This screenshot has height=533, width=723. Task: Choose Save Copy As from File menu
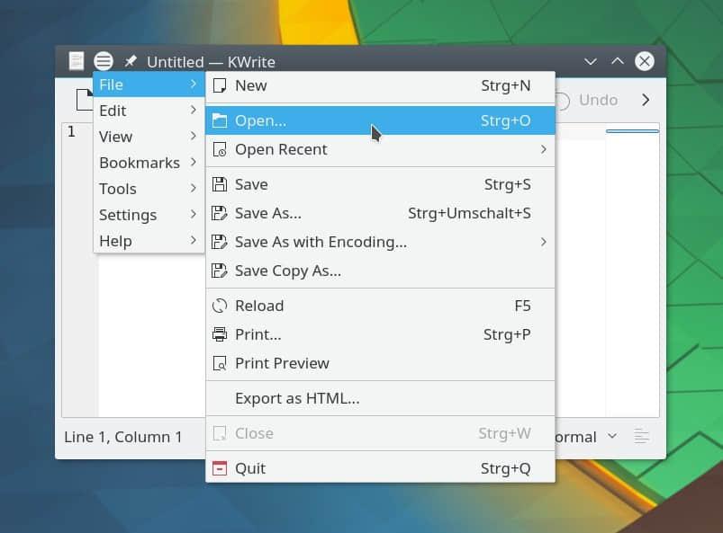(287, 271)
